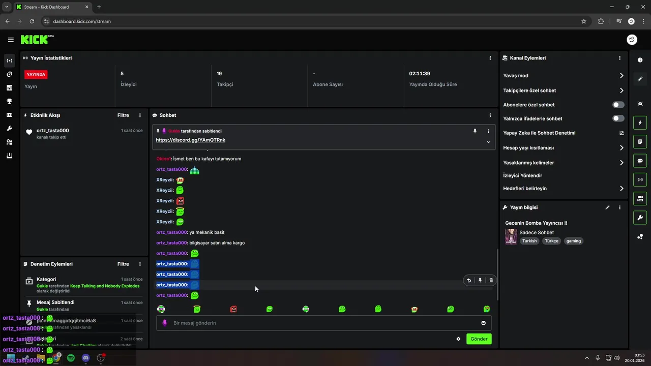Open the Stream page in left sidebar
Image resolution: width=651 pixels, height=366 pixels.
9,60
